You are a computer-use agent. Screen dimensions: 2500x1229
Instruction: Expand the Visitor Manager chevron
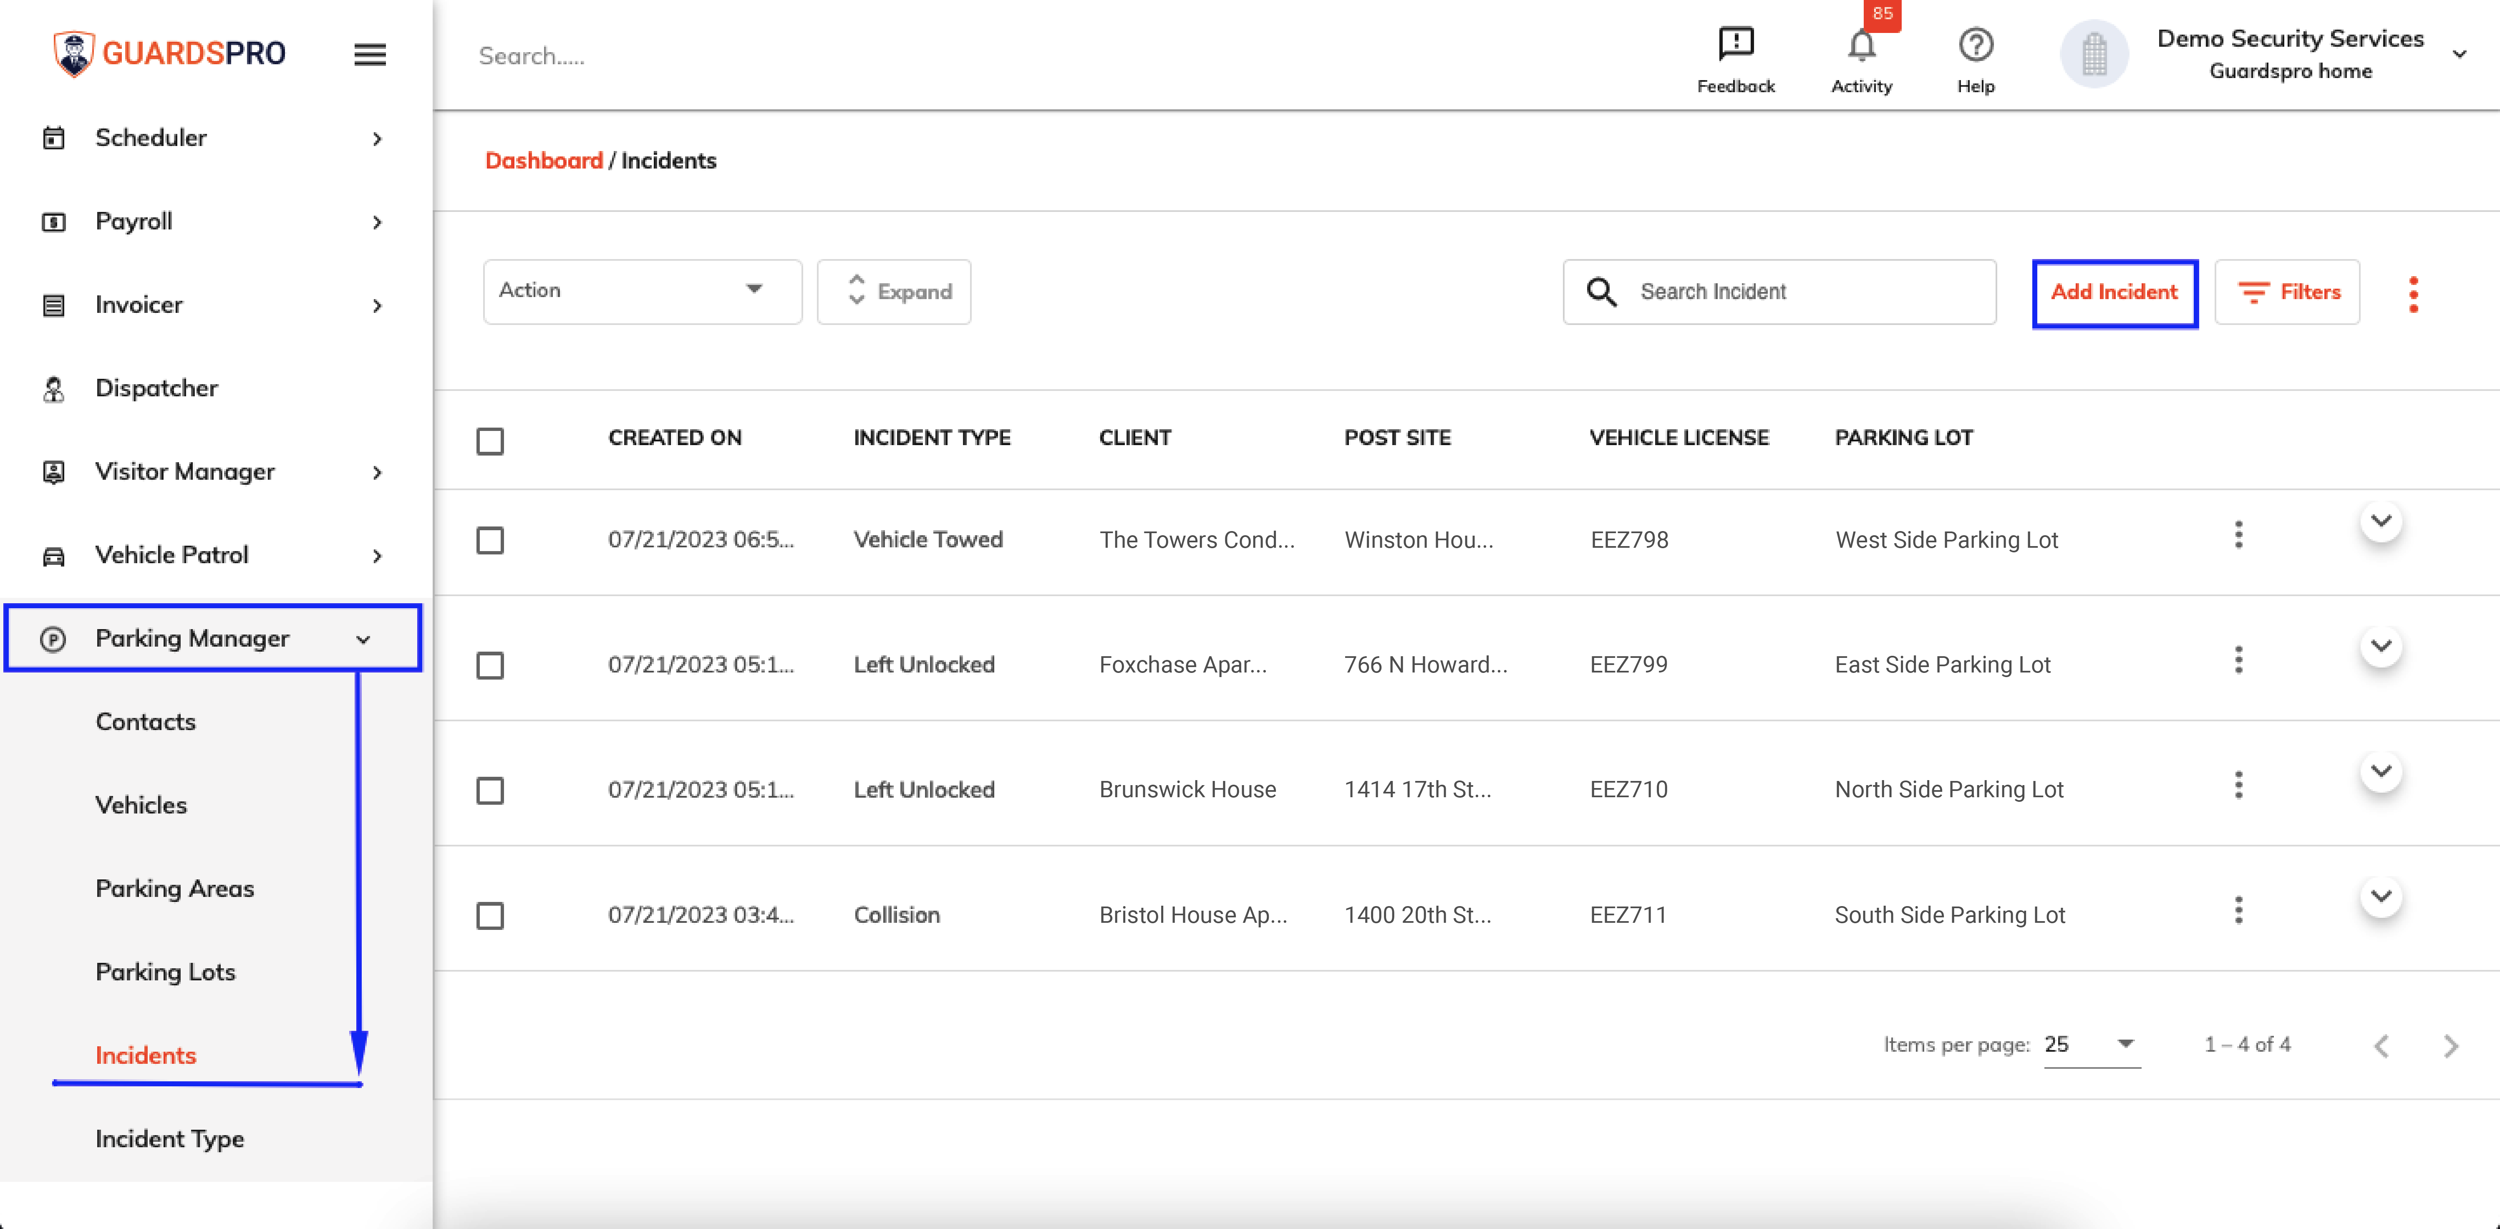(x=378, y=472)
